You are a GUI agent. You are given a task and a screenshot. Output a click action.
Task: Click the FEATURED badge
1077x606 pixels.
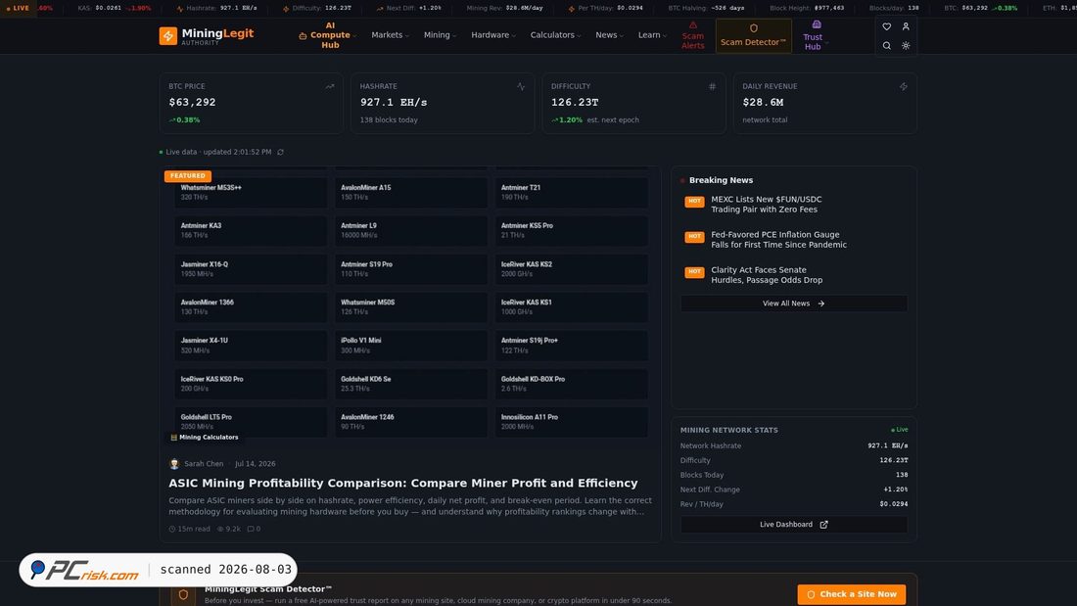point(188,176)
